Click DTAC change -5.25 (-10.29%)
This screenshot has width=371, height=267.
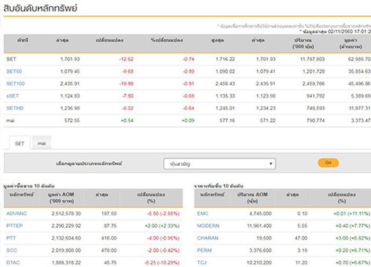(162, 263)
